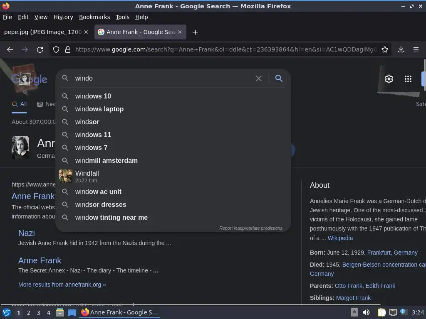The image size is (426, 319).
Task: Close the pepe.jpg tab
Action: 86,32
